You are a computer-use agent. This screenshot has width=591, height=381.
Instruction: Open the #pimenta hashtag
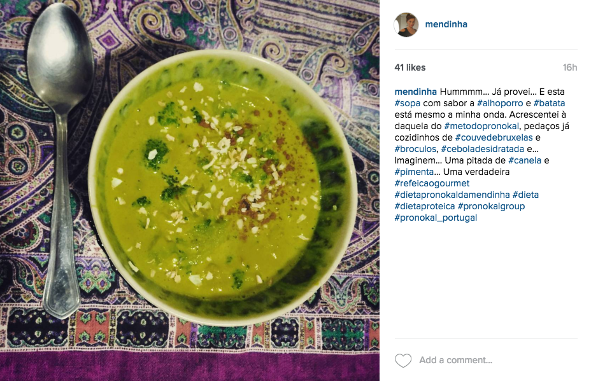(x=414, y=172)
